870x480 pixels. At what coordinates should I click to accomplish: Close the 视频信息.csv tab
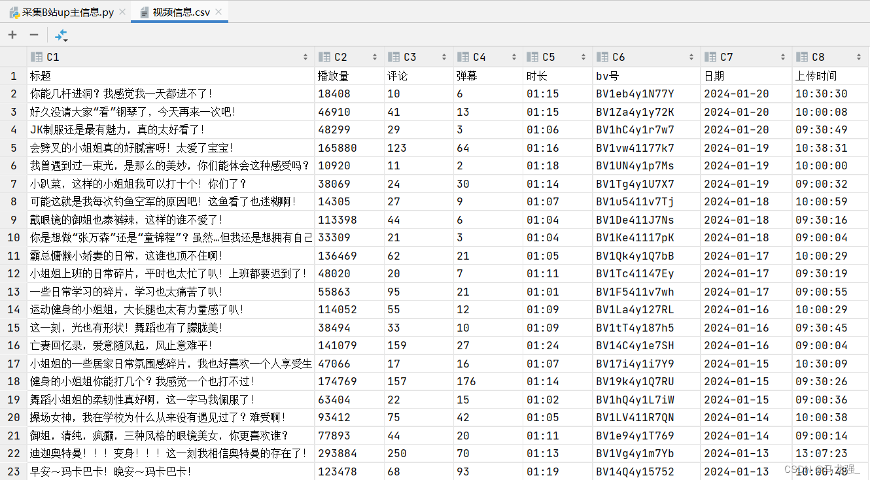[x=218, y=12]
